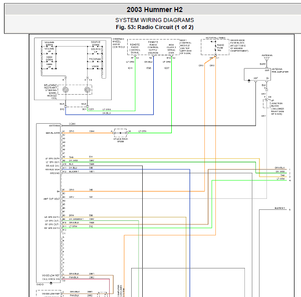The image size is (301, 297).
Task: Select 'REMOTE RADIO CONTROL SUPPLY VOLTAGE' text
Action: click(153, 47)
